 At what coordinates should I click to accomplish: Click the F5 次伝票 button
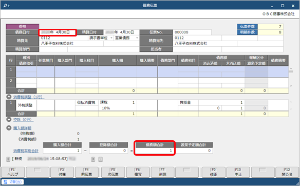[x=113, y=172]
